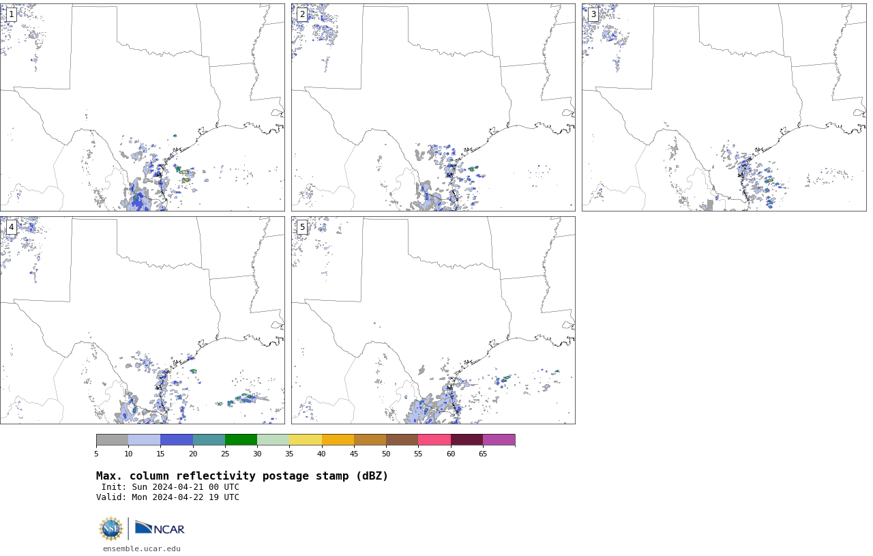
Task: Click the brown 50-55 dBZ swatch
Action: tap(402, 440)
